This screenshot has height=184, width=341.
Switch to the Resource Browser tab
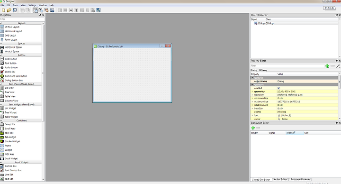300,179
